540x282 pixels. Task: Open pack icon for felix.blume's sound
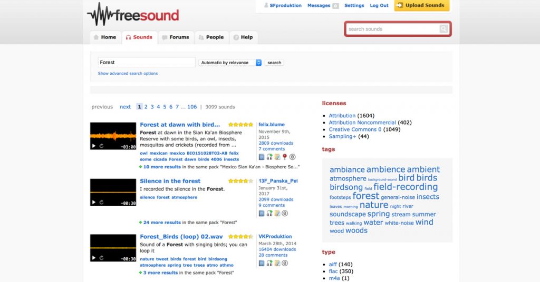click(262, 157)
